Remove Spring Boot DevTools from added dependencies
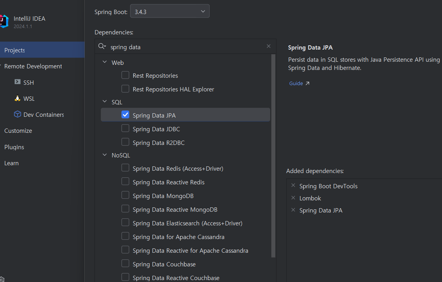This screenshot has height=282, width=442. [x=293, y=185]
